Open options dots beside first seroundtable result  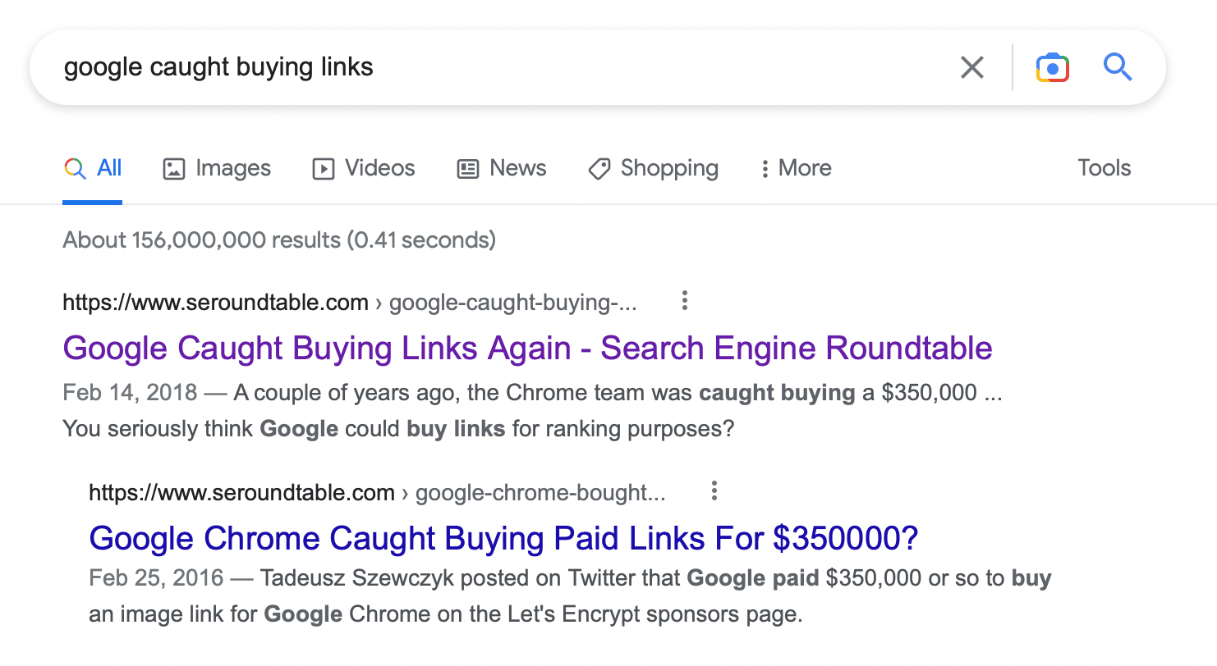coord(684,302)
